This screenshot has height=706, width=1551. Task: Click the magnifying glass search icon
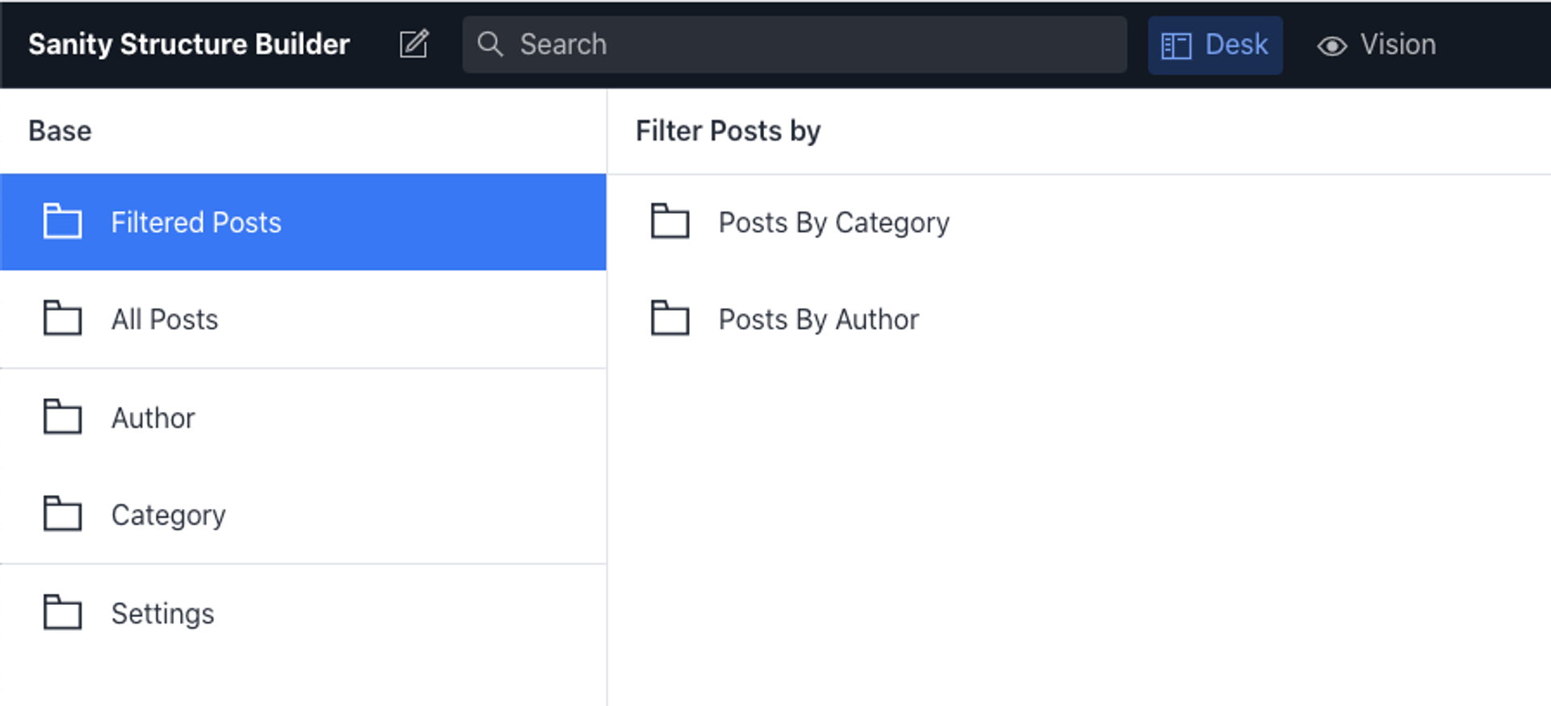click(490, 44)
